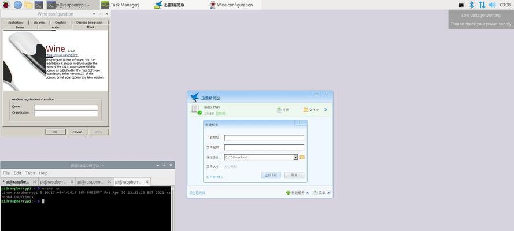Open the File menu in terminal
The height and width of the screenshot is (231, 514).
tap(6, 173)
